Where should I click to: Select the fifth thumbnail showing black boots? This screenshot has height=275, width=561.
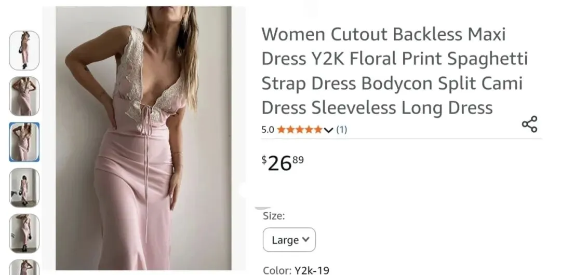(24, 233)
